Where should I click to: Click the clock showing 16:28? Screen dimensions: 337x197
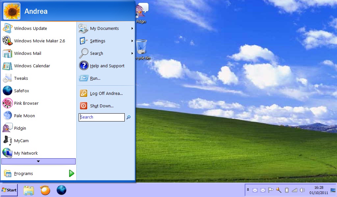[x=319, y=190]
